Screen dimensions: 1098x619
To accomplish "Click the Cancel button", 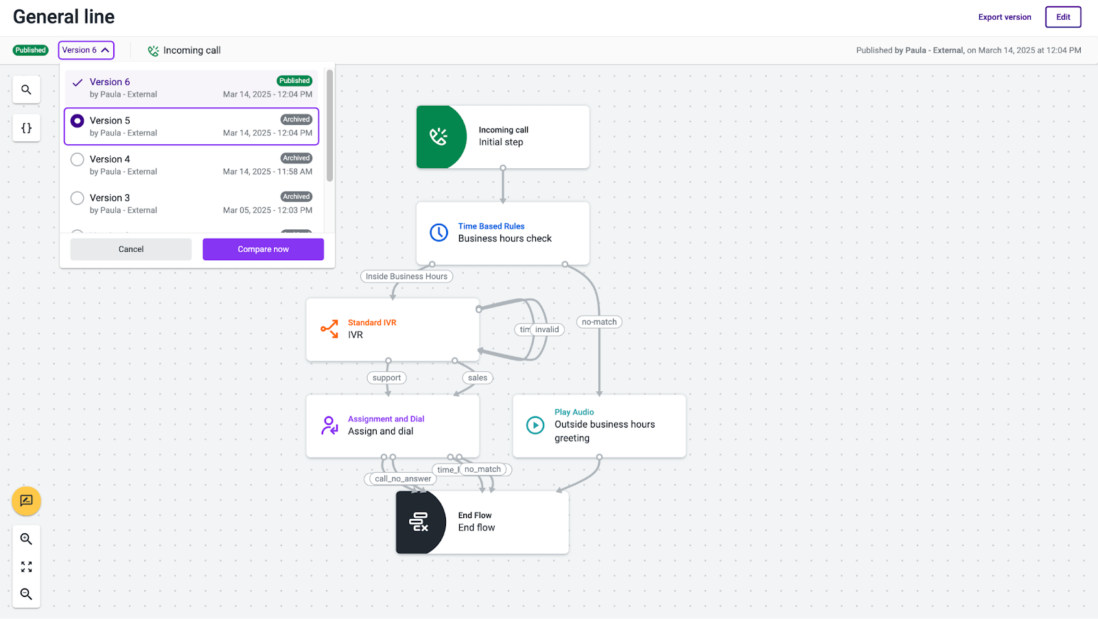I will click(131, 249).
